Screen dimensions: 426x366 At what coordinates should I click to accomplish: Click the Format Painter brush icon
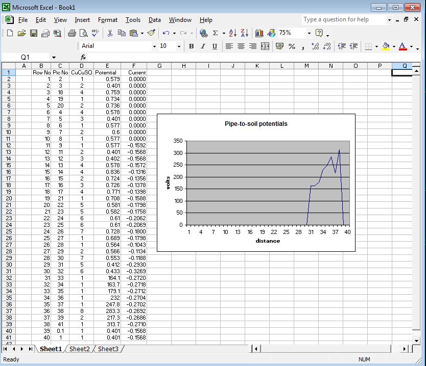pos(151,33)
